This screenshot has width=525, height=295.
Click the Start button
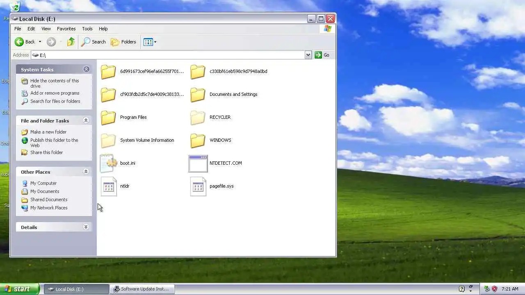[x=20, y=289]
